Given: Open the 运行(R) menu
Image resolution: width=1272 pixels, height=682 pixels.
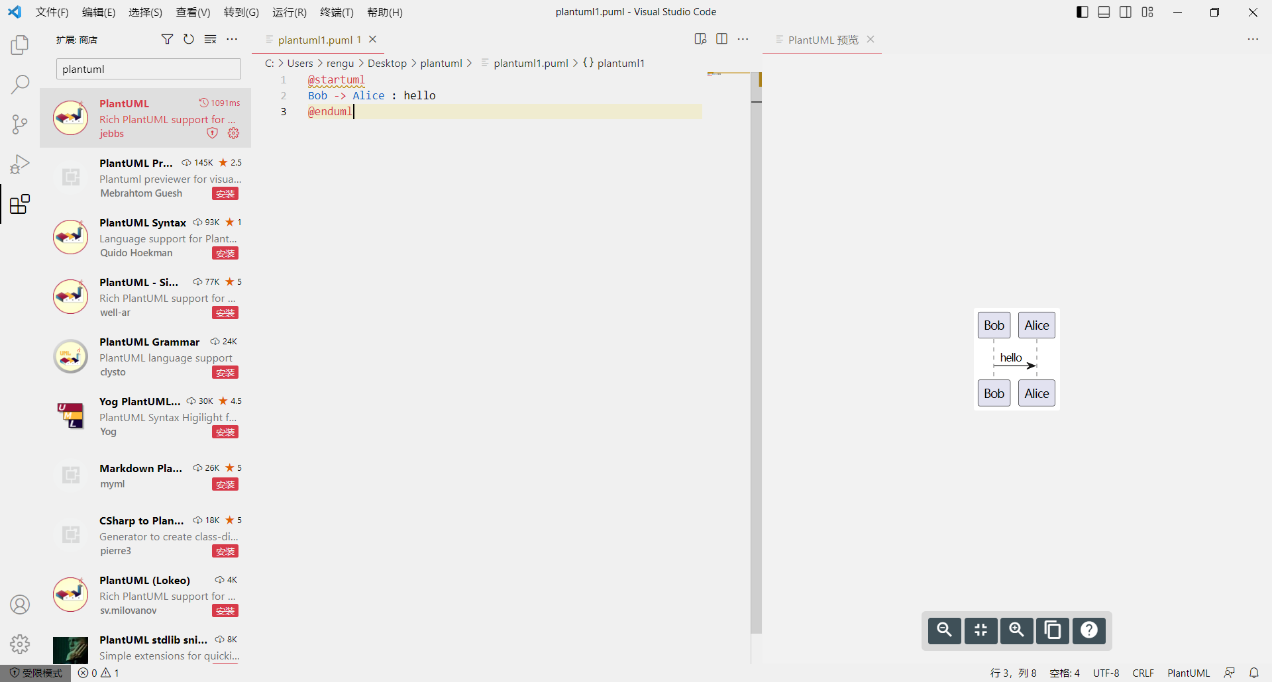Looking at the screenshot, I should (x=290, y=12).
